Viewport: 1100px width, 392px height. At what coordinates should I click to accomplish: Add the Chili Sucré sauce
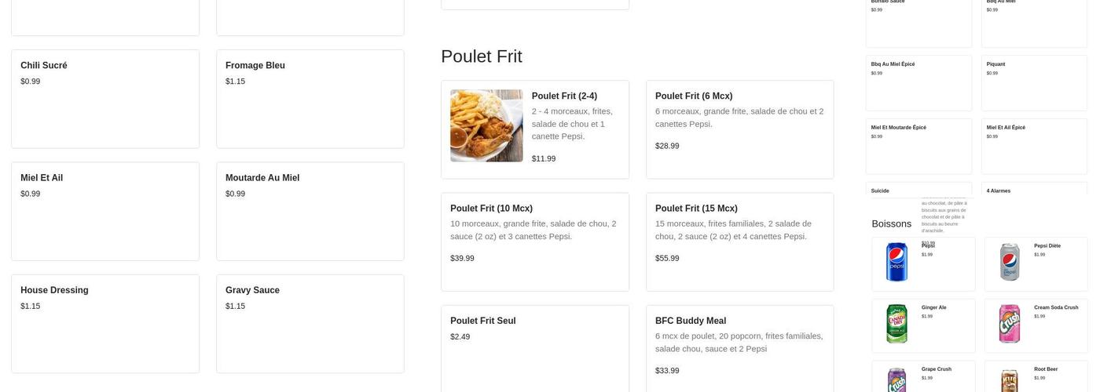click(x=104, y=99)
